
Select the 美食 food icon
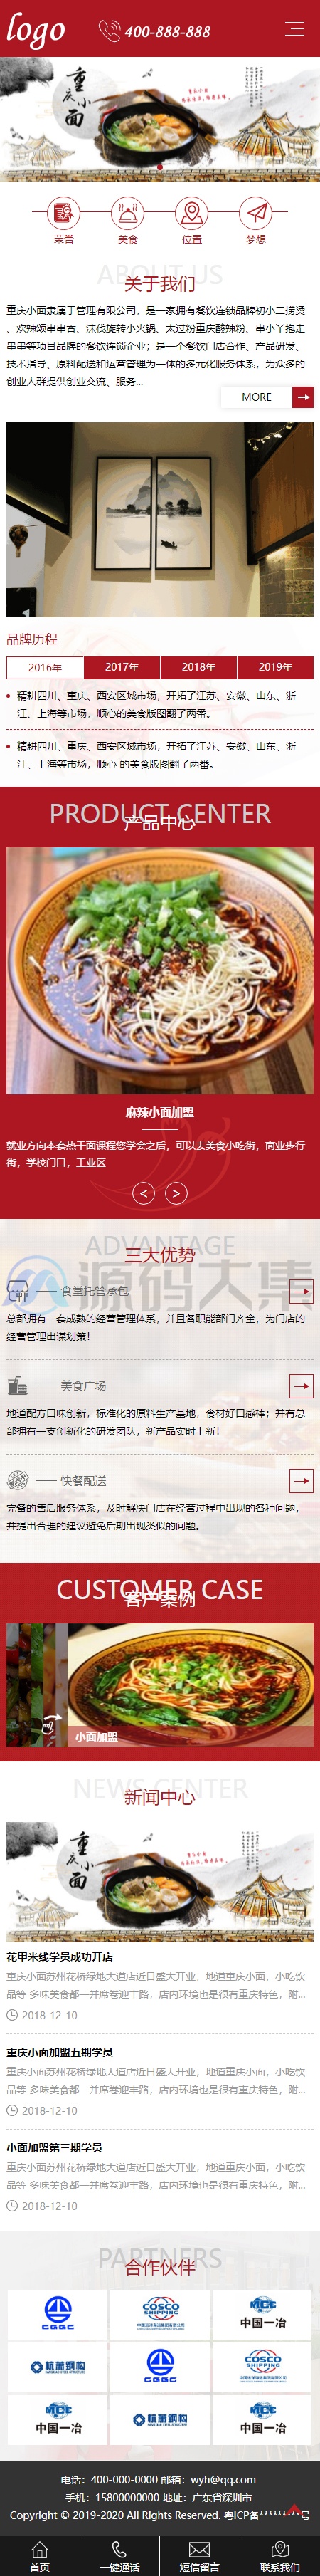(128, 213)
